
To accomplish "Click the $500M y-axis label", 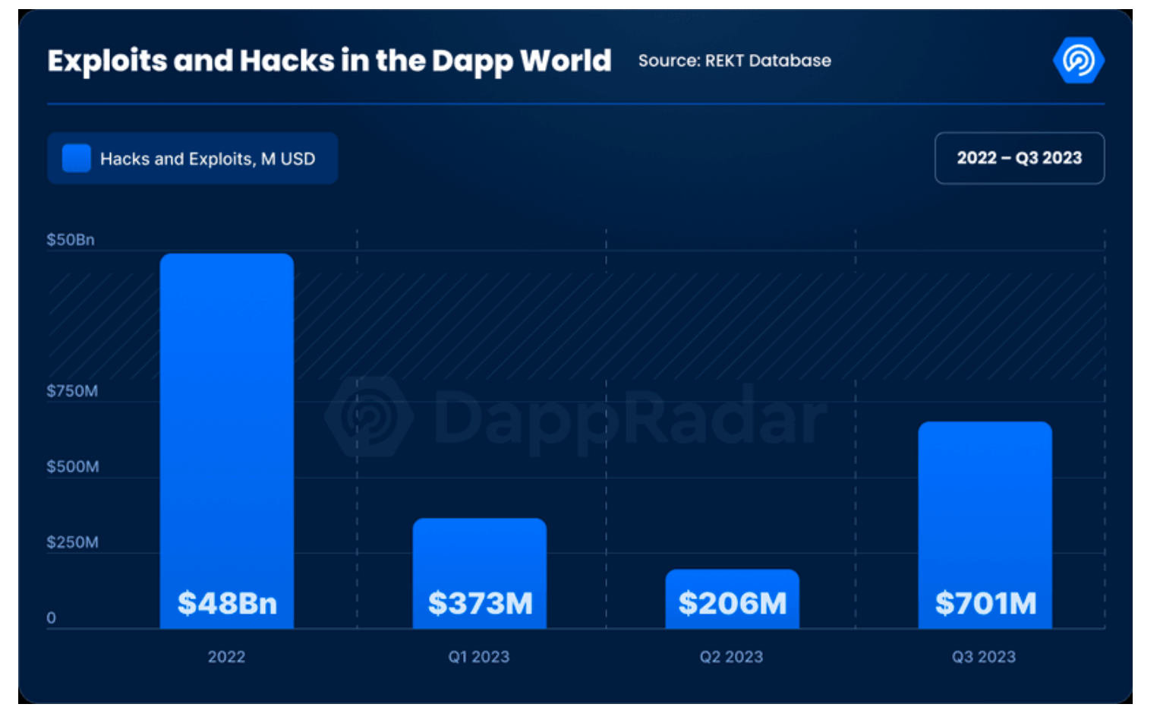I will tap(73, 466).
